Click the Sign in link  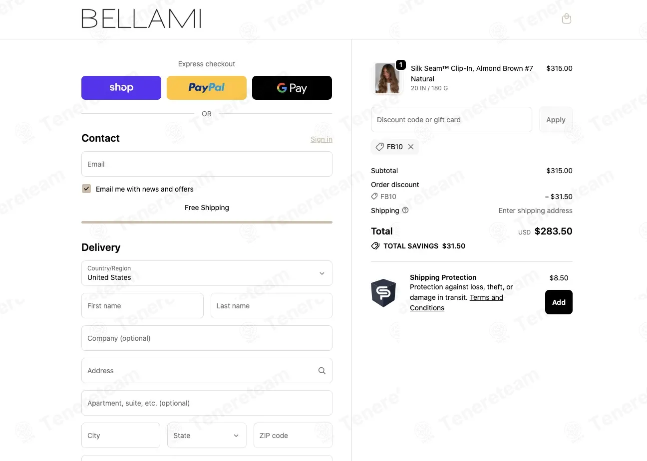click(322, 139)
